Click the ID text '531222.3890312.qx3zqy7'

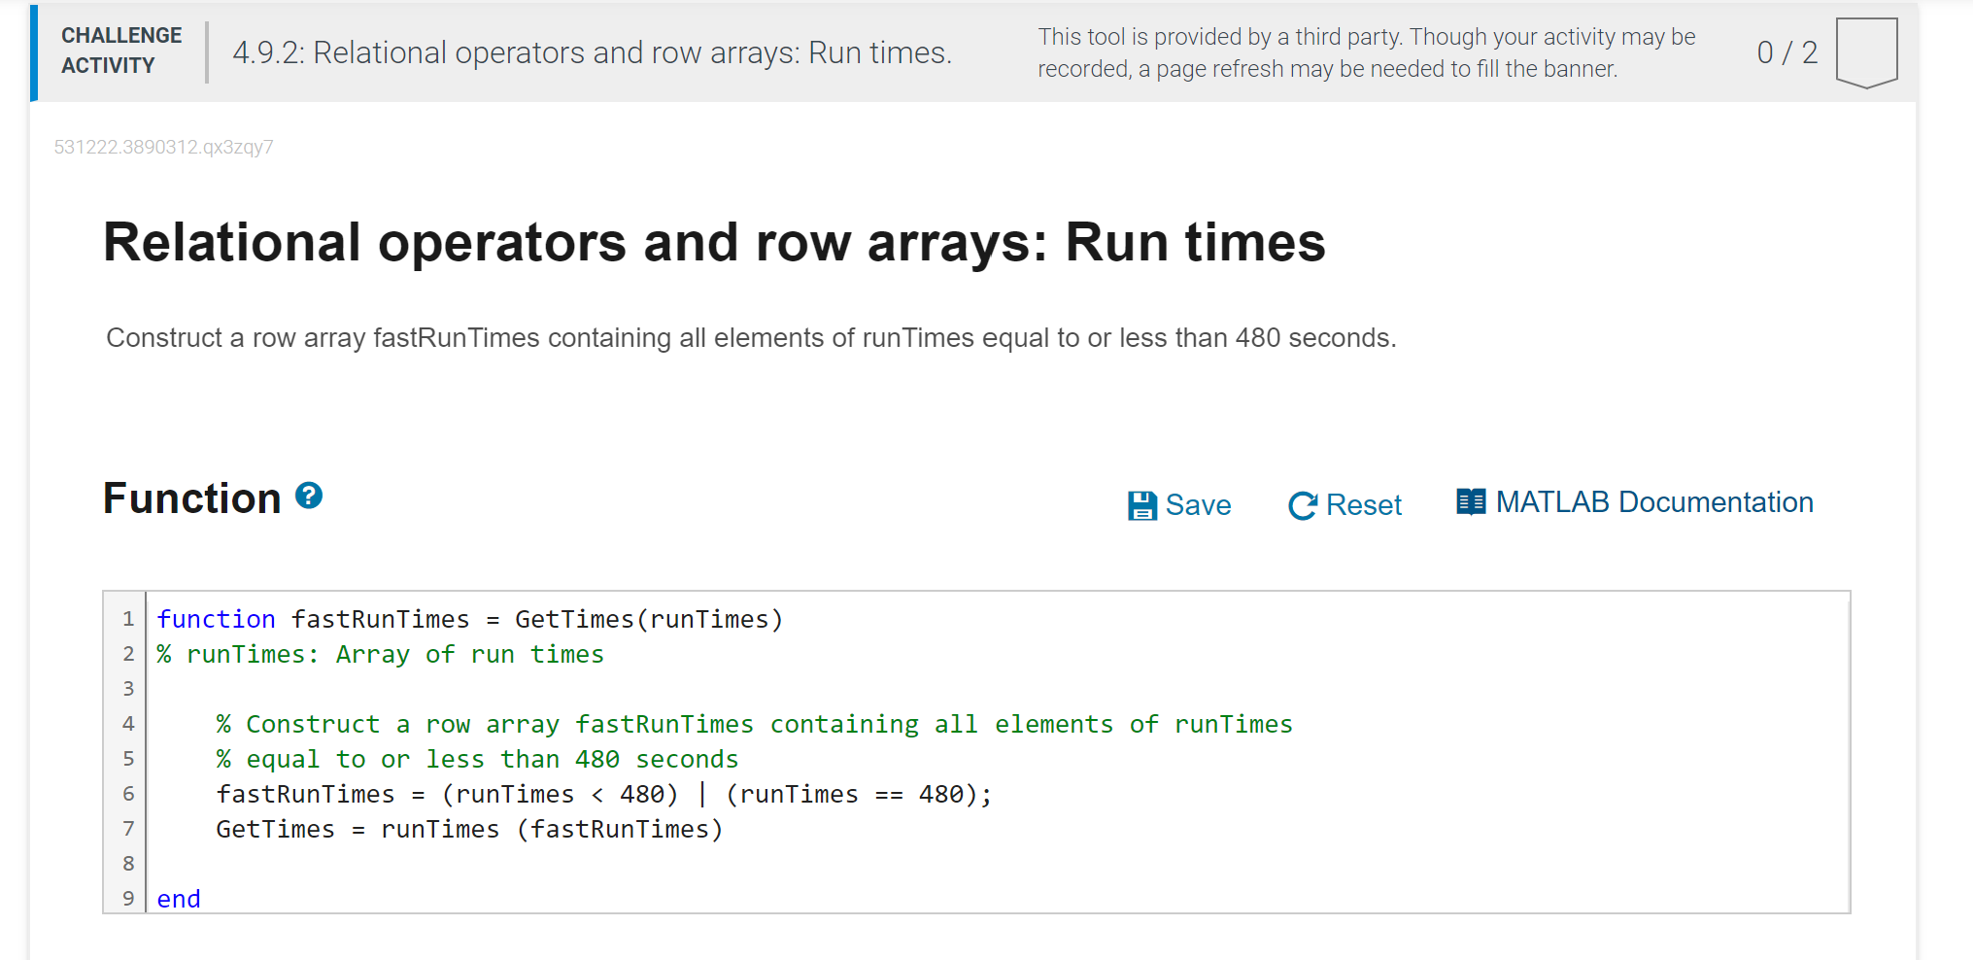coord(164,147)
